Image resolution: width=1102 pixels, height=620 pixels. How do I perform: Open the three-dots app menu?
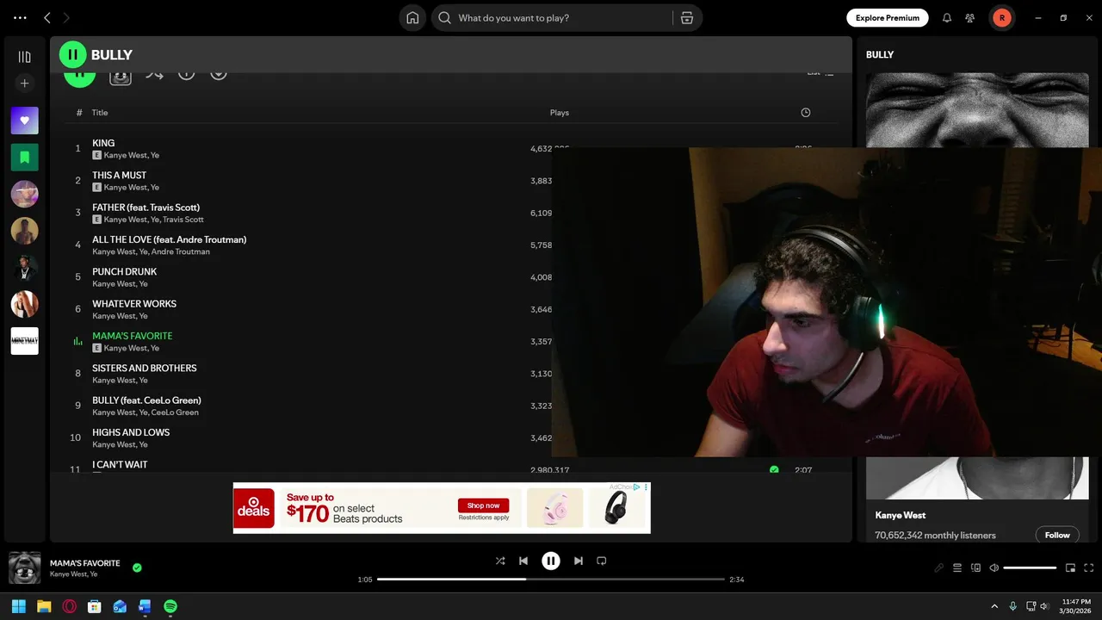[20, 18]
